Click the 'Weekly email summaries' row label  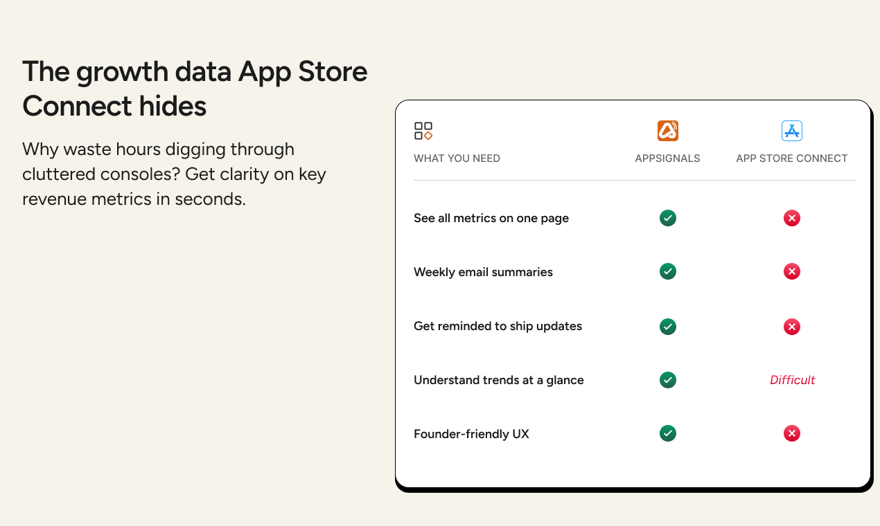pos(483,272)
